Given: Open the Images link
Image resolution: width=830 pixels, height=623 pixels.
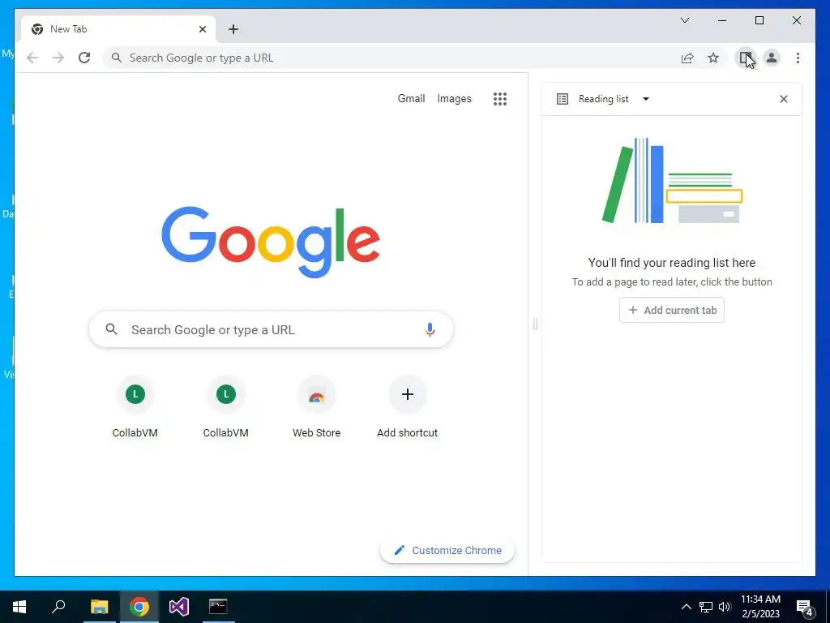Looking at the screenshot, I should click(454, 98).
